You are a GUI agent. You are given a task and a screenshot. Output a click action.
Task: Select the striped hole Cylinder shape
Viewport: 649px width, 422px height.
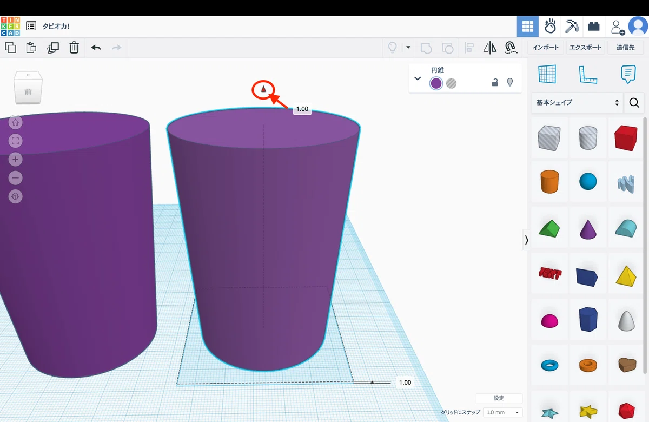[588, 137]
